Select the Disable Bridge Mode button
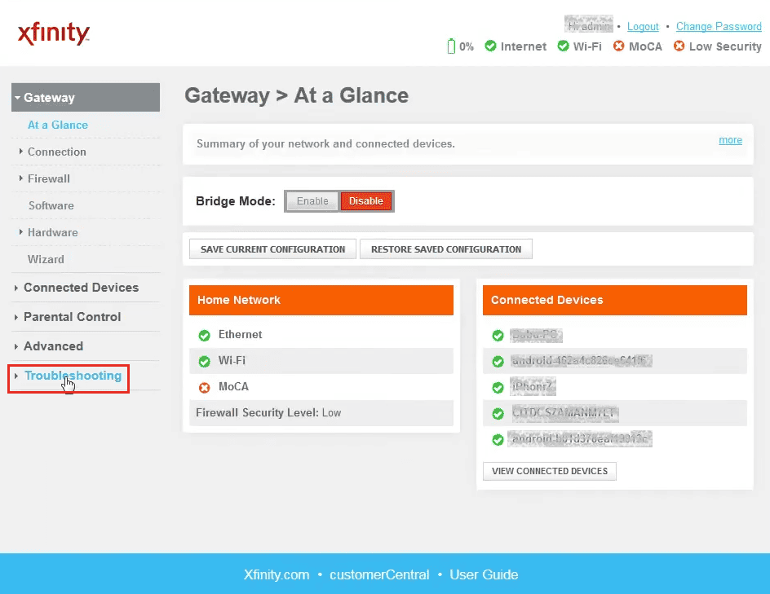The image size is (770, 594). click(x=365, y=201)
